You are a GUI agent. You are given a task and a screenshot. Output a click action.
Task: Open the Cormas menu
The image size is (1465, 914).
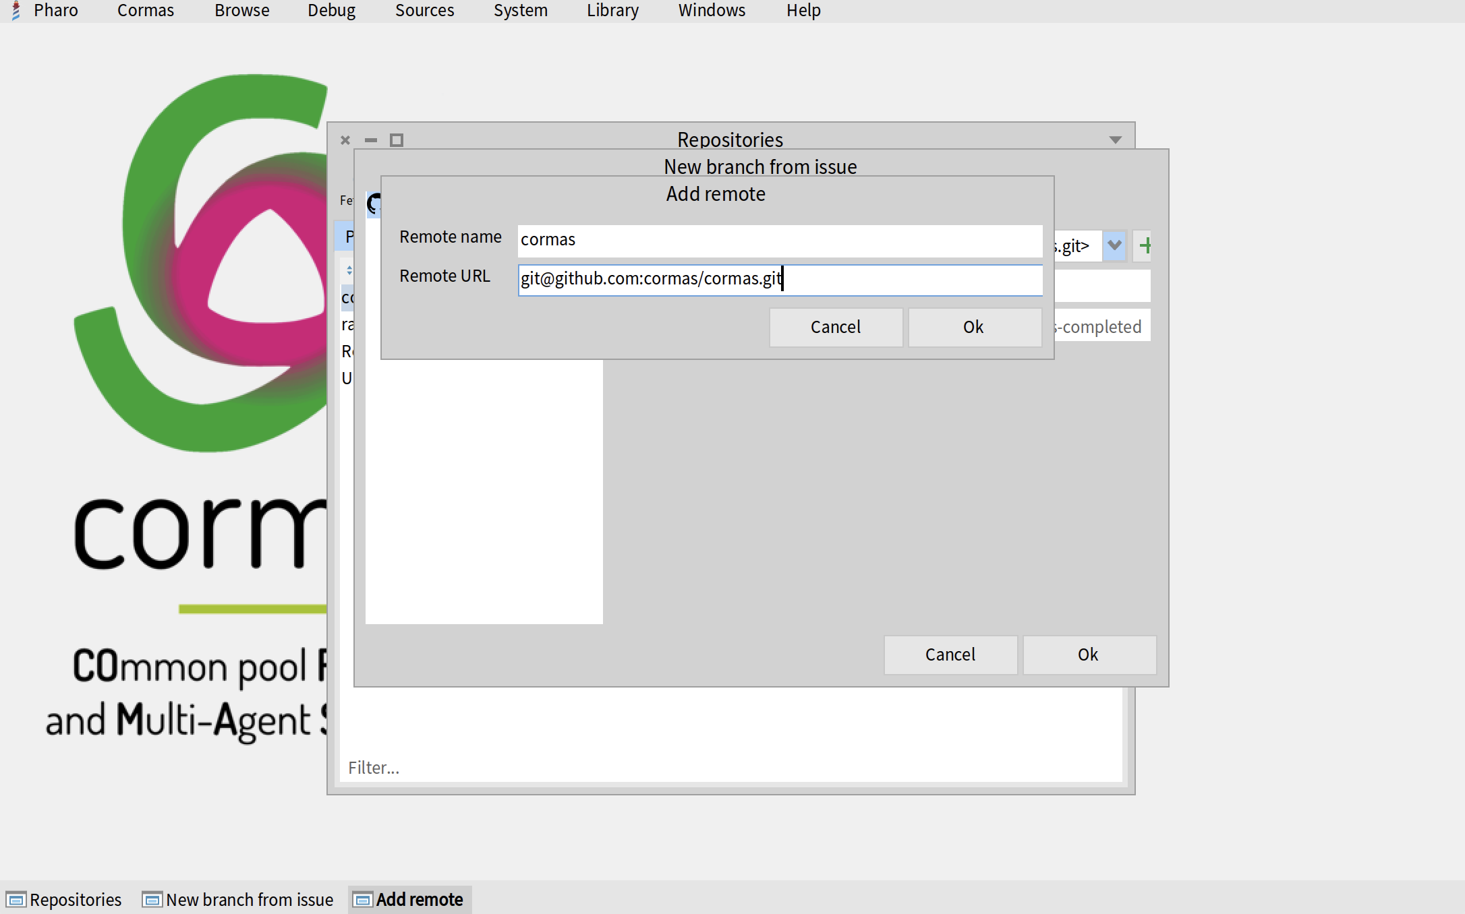[x=145, y=11]
